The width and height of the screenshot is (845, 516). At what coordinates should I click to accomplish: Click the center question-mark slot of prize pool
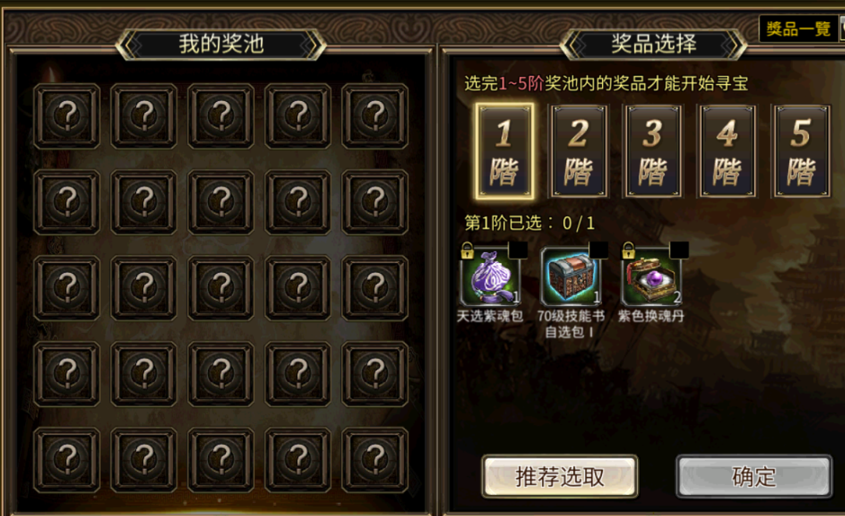point(221,288)
